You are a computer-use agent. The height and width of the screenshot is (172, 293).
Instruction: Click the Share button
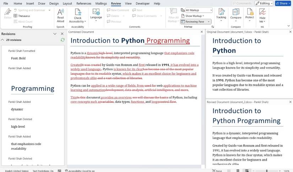coord(283,3)
